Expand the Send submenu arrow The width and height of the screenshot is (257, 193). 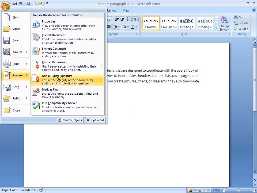point(27,87)
